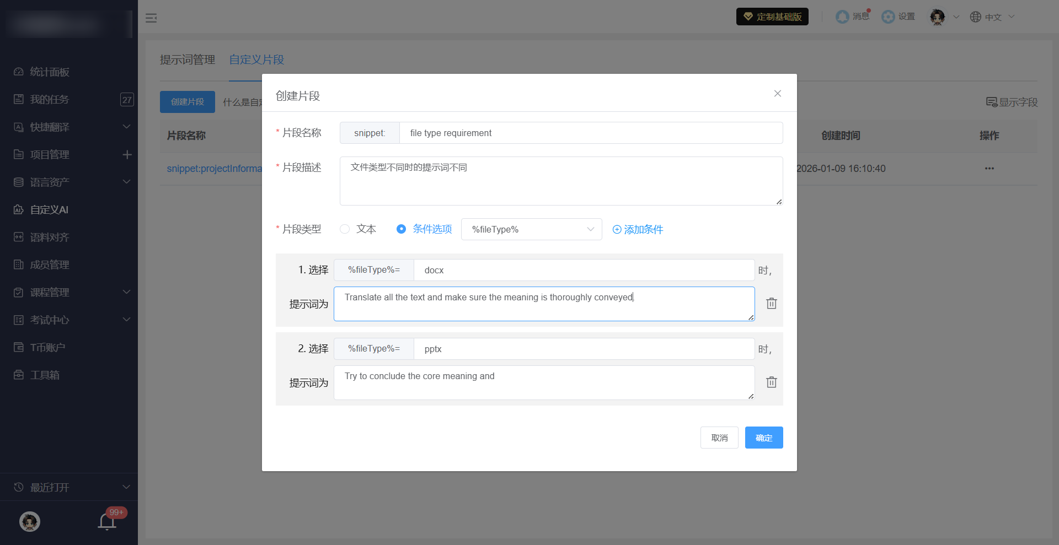Open the row actions ellipsis menu
Screen dimensions: 1059x545
(989, 169)
